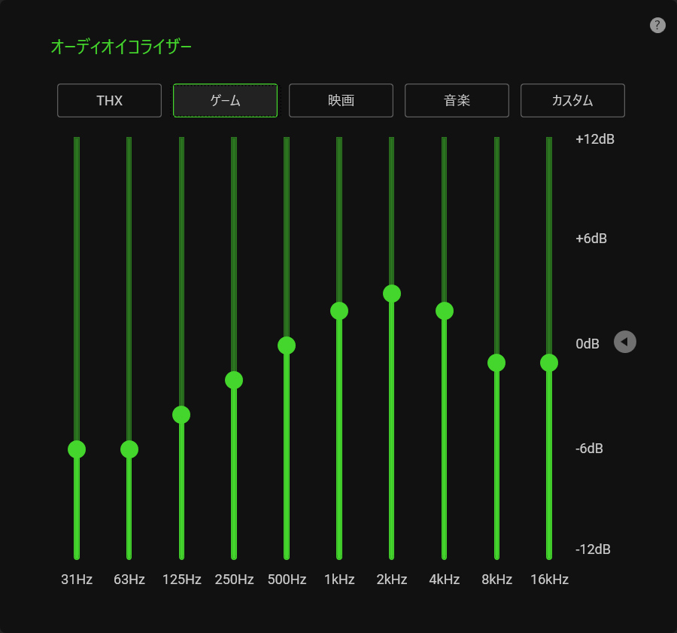Switch to the 映画 preset
The height and width of the screenshot is (633, 677).
pyautogui.click(x=341, y=100)
